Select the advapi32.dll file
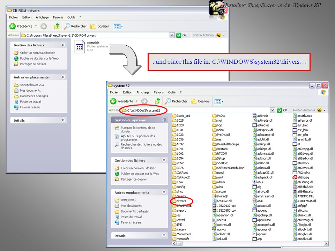 click(x=263, y=173)
